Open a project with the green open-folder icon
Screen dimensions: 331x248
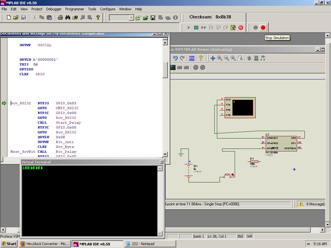[x=146, y=18]
